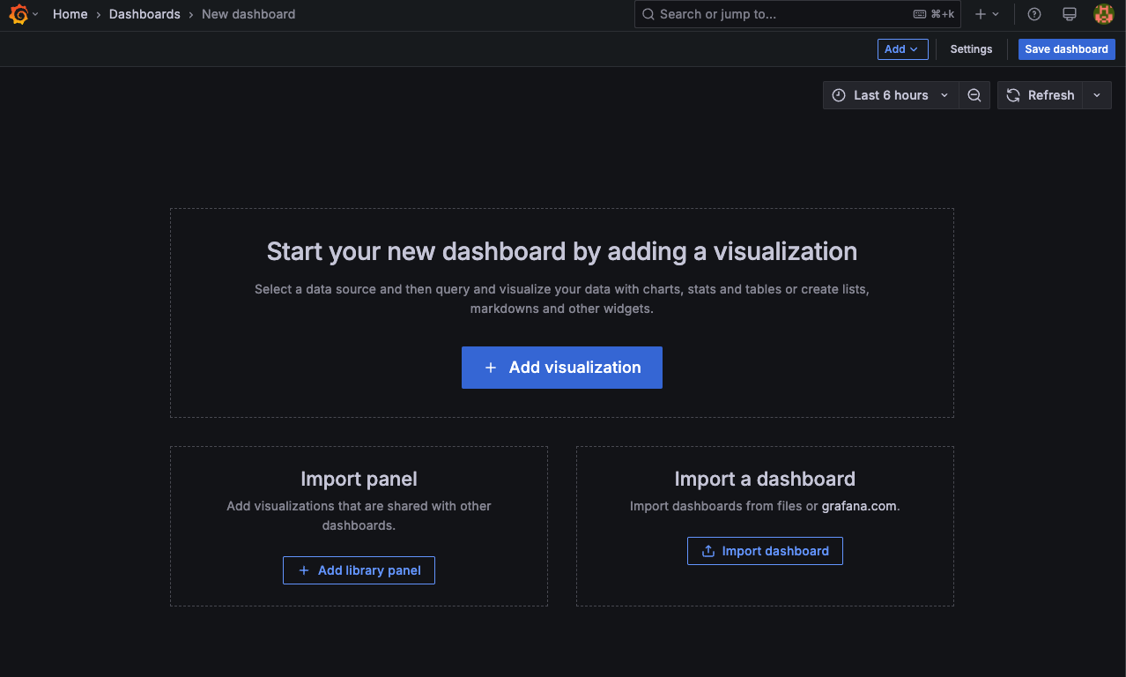1126x677 pixels.
Task: Click the upload icon in Import dashboard
Action: click(707, 551)
